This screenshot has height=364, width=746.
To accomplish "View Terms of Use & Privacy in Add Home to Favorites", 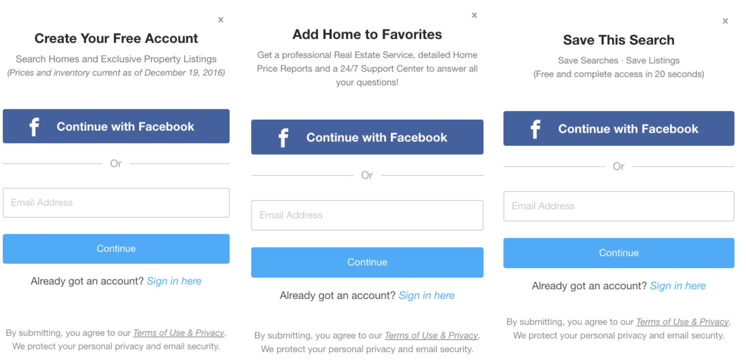I will click(x=431, y=336).
